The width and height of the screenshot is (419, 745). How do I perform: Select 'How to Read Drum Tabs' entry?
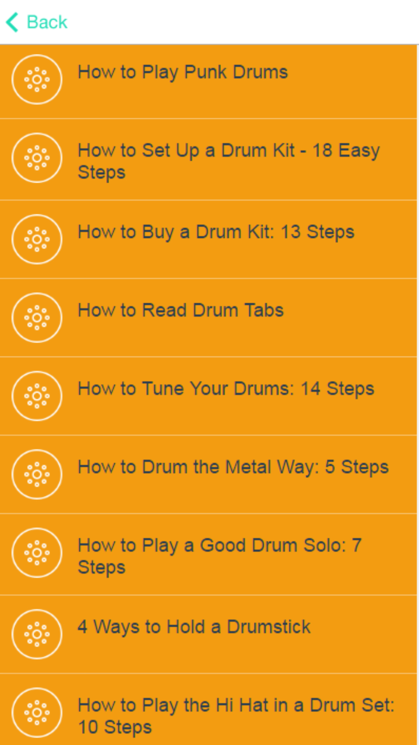180,310
